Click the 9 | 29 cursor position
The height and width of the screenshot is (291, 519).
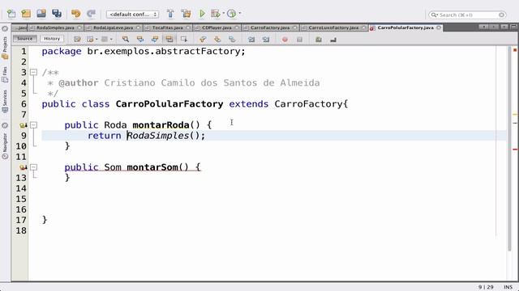[486, 288]
